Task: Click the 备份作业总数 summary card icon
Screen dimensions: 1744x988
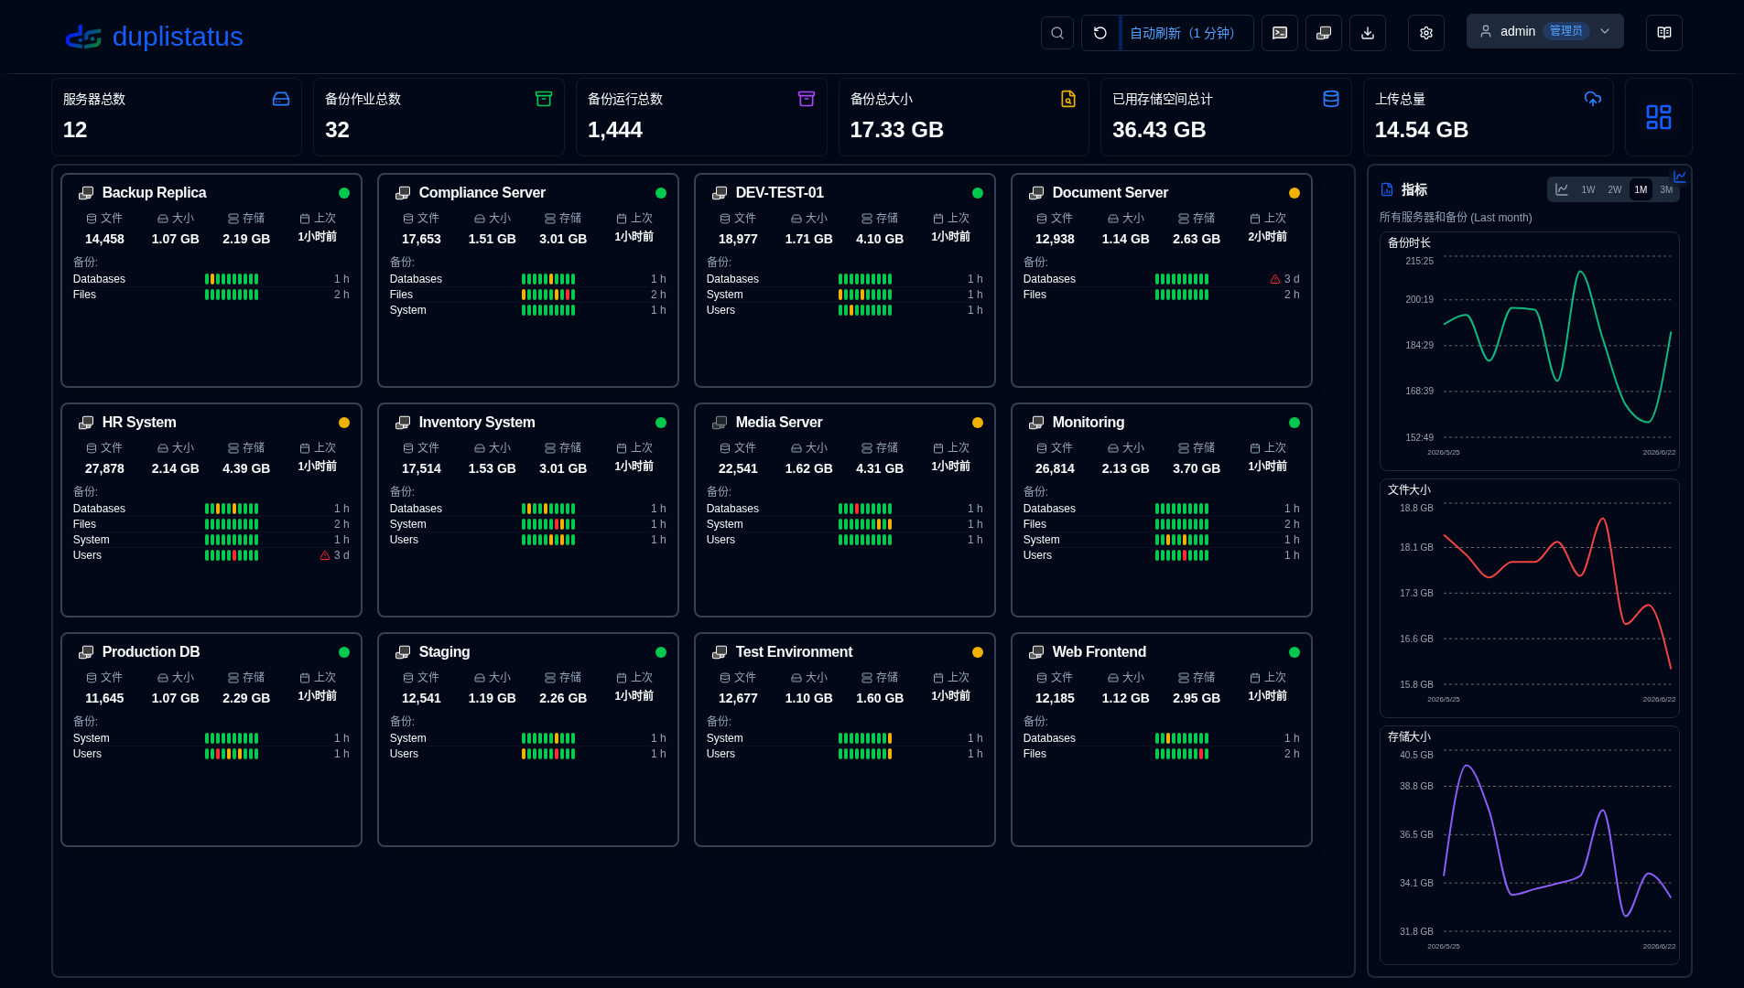Action: pyautogui.click(x=543, y=99)
